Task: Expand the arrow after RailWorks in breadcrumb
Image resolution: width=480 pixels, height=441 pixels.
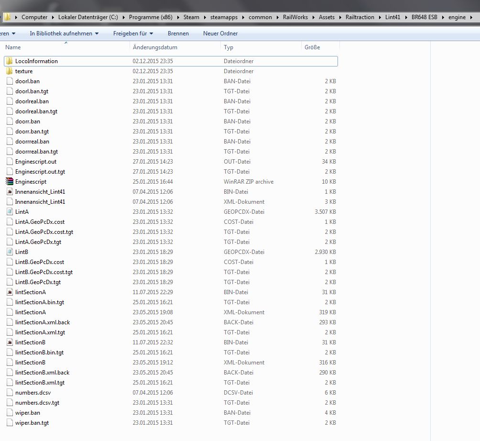Action: (x=313, y=17)
